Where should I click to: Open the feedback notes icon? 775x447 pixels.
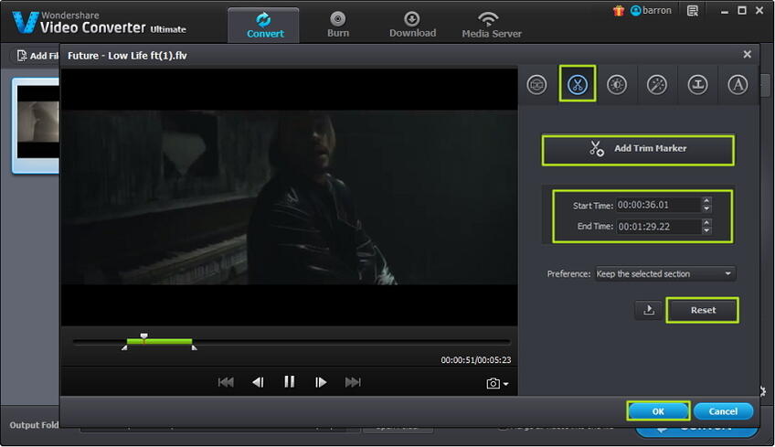(x=693, y=10)
